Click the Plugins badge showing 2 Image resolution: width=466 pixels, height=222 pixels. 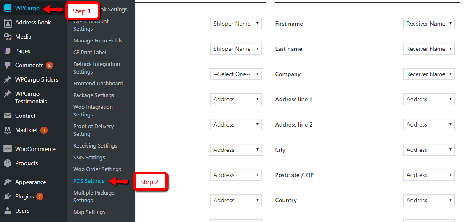coord(40,196)
